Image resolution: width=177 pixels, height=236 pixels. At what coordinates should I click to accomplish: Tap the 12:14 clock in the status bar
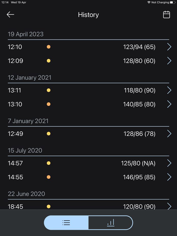pyautogui.click(x=4, y=2)
